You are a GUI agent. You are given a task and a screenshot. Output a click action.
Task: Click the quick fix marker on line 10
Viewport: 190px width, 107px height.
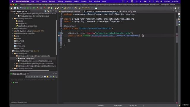coord(59,36)
